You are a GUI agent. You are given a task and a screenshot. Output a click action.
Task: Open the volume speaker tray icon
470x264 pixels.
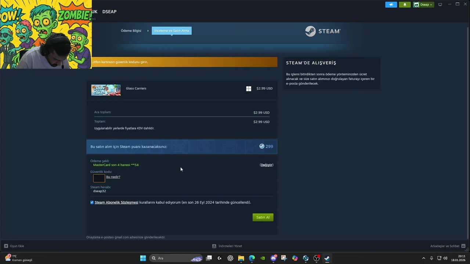445,258
